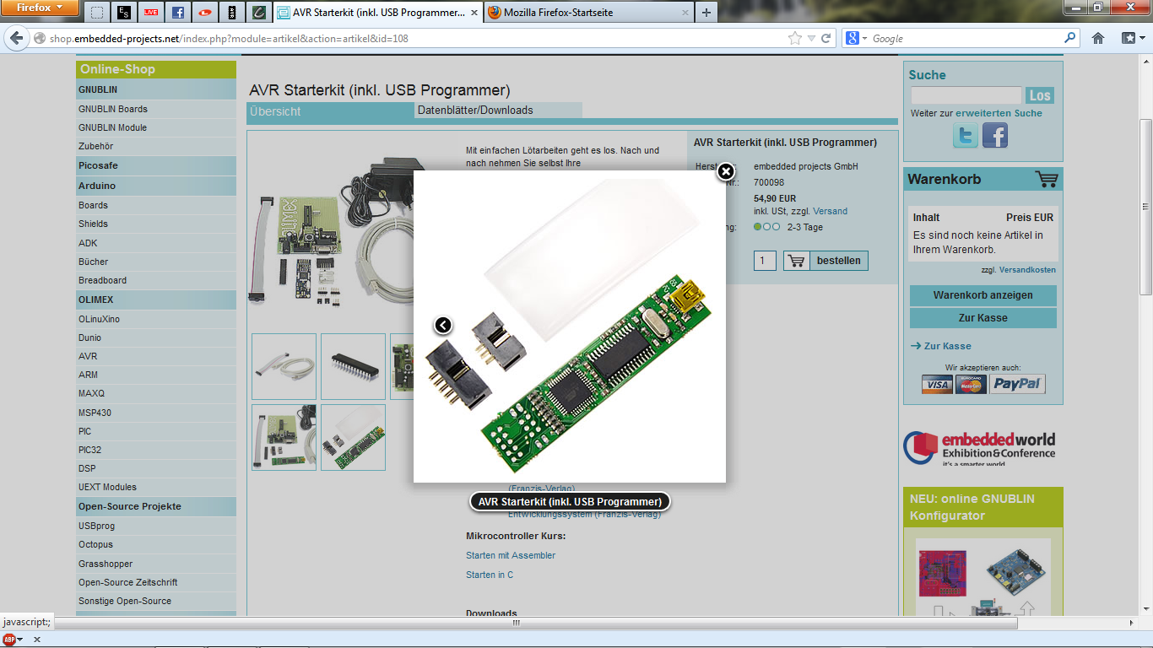Open the pinned red oval logo tab
Viewport: 1153px width, 648px height.
(x=205, y=13)
